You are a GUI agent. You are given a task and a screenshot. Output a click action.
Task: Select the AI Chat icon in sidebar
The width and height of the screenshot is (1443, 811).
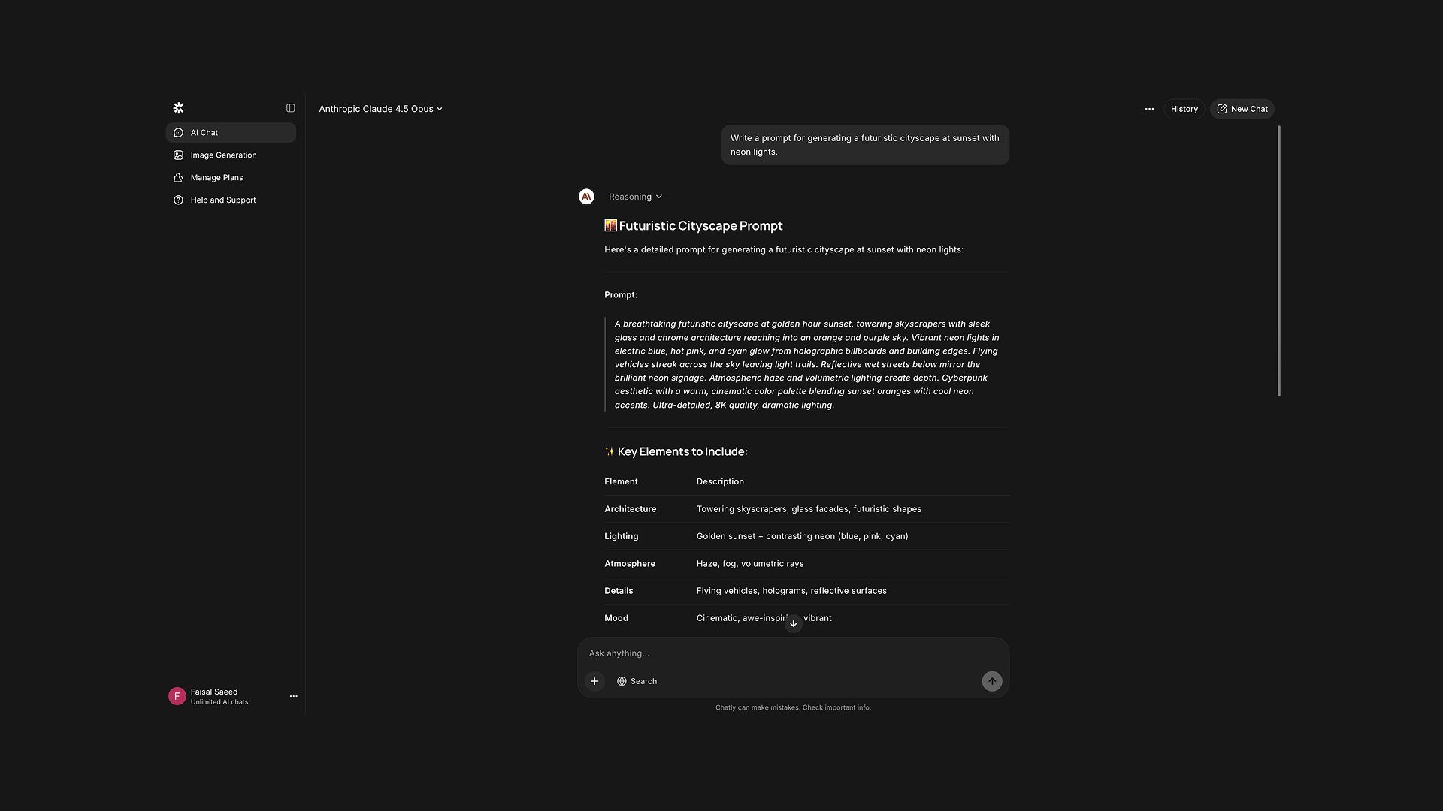coord(178,132)
